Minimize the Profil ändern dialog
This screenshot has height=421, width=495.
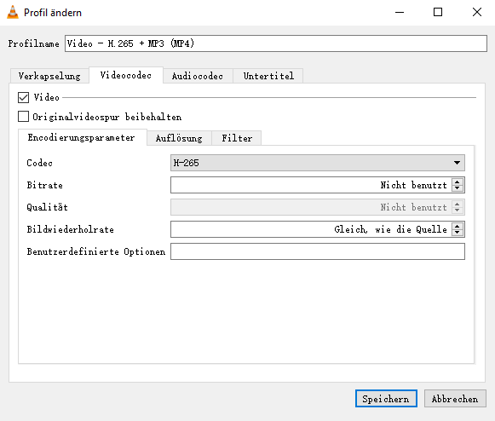(x=400, y=12)
